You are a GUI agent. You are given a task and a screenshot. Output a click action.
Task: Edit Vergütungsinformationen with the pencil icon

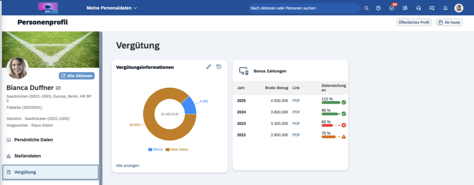[209, 67]
